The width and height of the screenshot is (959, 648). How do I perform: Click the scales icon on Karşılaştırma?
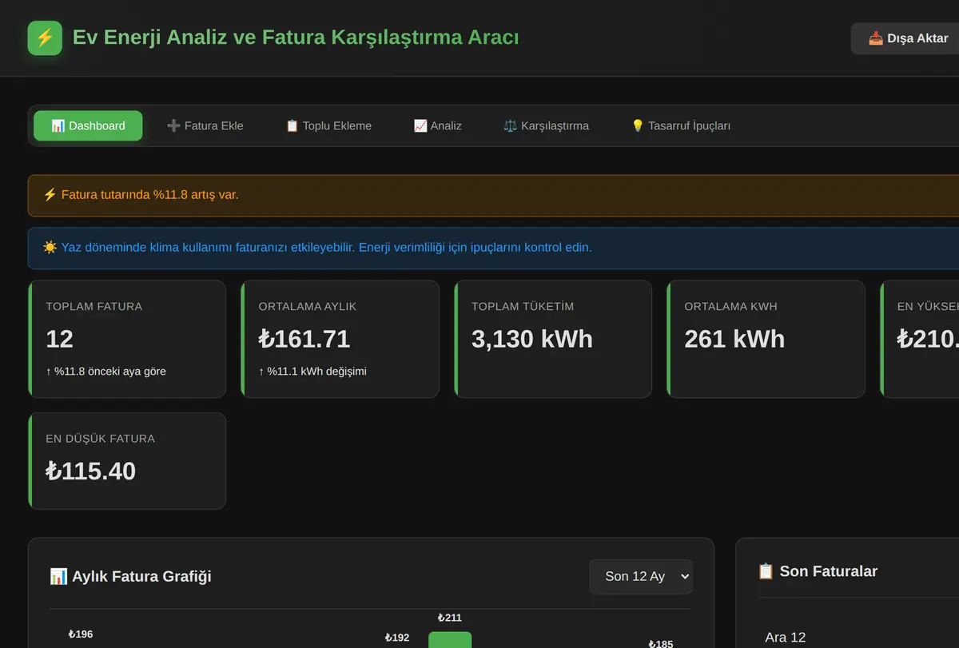point(511,125)
